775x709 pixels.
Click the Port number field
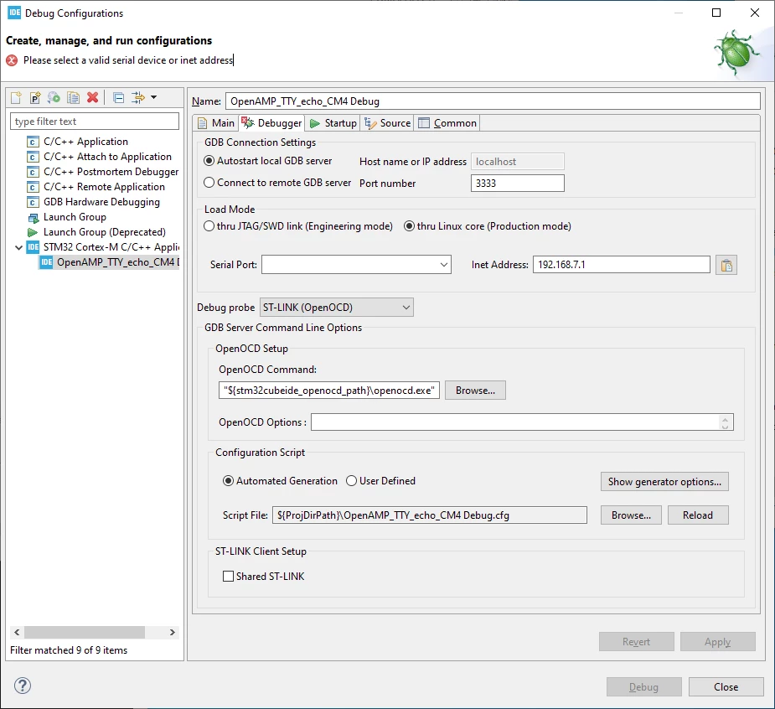pyautogui.click(x=518, y=183)
